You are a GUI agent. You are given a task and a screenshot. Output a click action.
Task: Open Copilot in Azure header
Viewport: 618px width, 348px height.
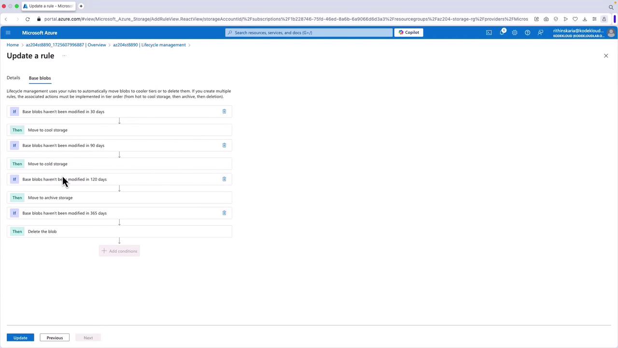(x=409, y=32)
